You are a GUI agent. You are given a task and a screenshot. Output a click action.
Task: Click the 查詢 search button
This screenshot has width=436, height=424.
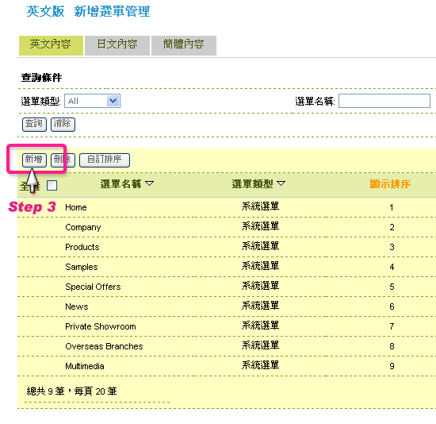point(34,124)
